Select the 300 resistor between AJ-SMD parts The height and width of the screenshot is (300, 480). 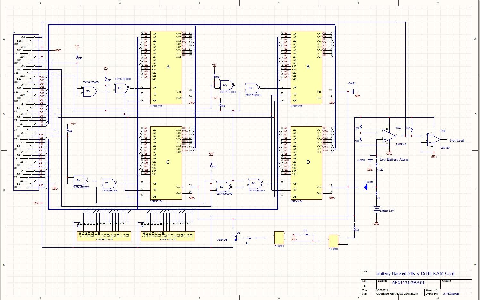306,235
